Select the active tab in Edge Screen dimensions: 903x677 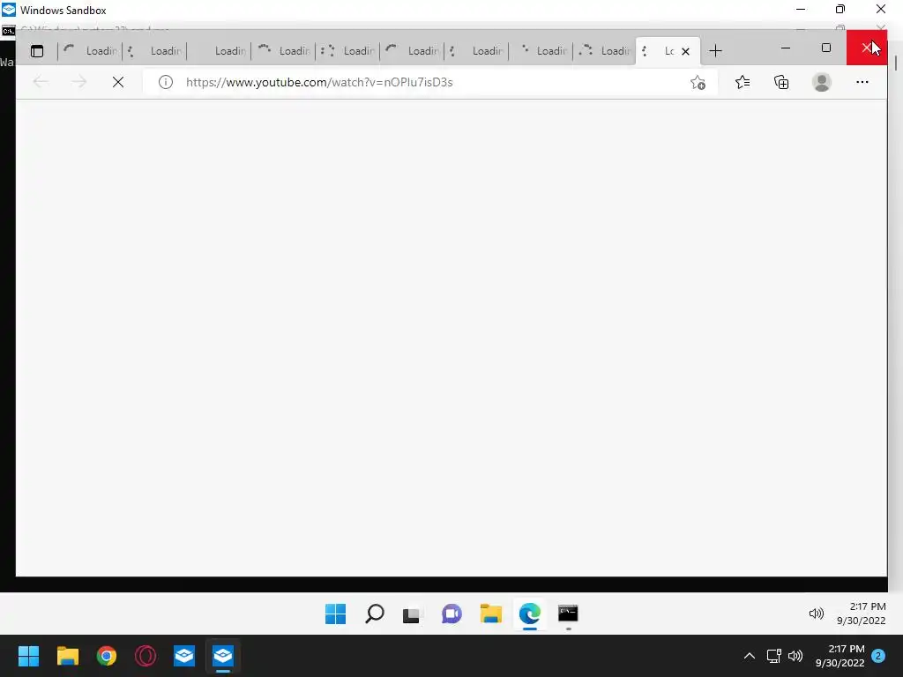click(x=668, y=51)
